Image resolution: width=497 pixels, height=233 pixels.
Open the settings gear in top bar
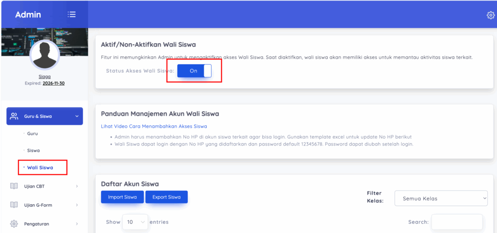tap(490, 15)
